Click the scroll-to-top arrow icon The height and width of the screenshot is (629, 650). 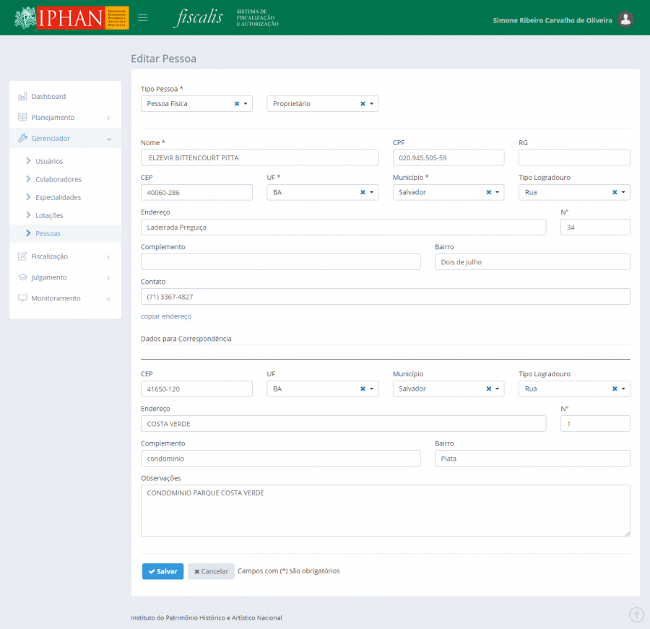click(x=636, y=614)
